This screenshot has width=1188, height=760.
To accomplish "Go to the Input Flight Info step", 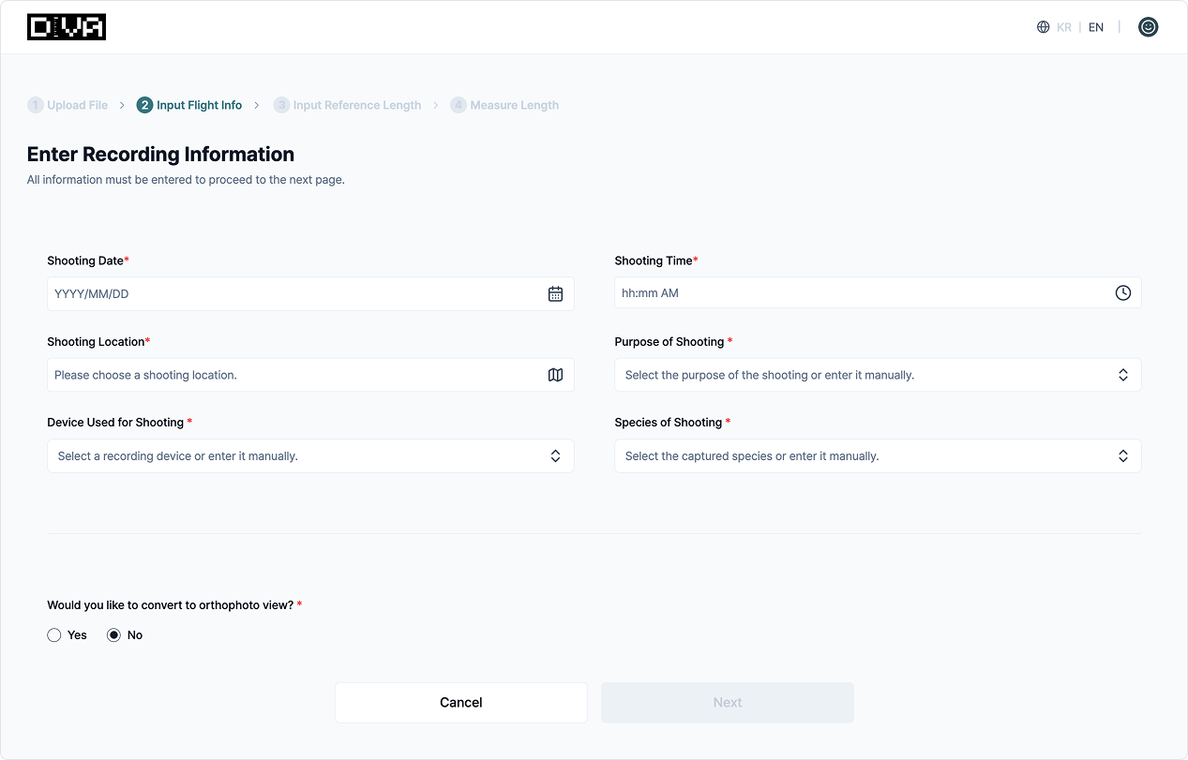I will tap(199, 105).
